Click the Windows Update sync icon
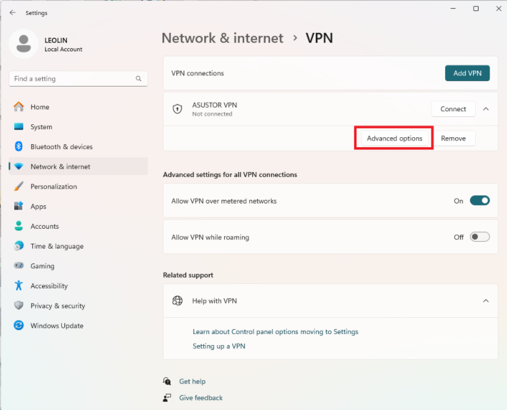 click(19, 325)
